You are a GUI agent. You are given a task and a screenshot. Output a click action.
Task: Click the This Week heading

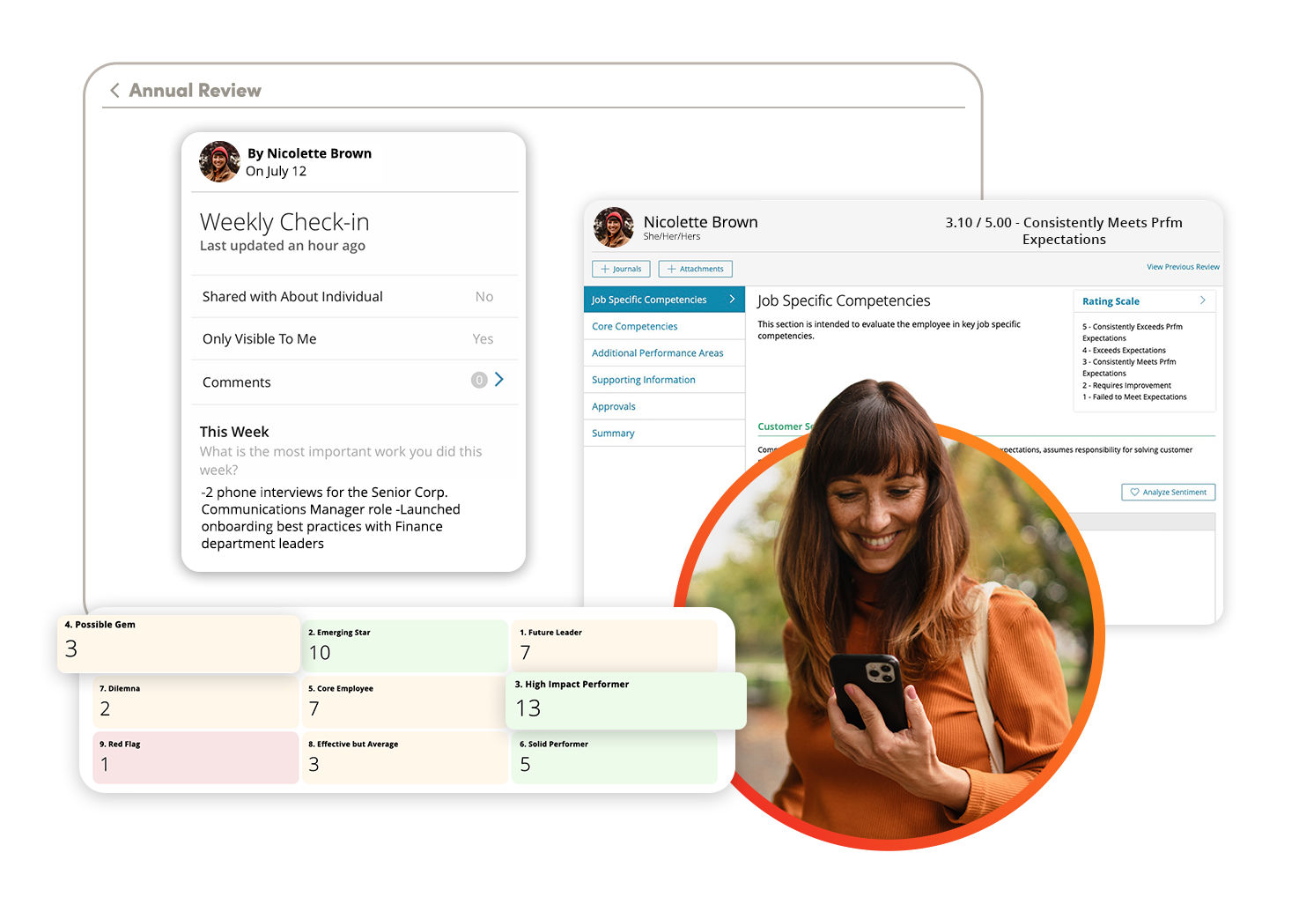pos(234,432)
